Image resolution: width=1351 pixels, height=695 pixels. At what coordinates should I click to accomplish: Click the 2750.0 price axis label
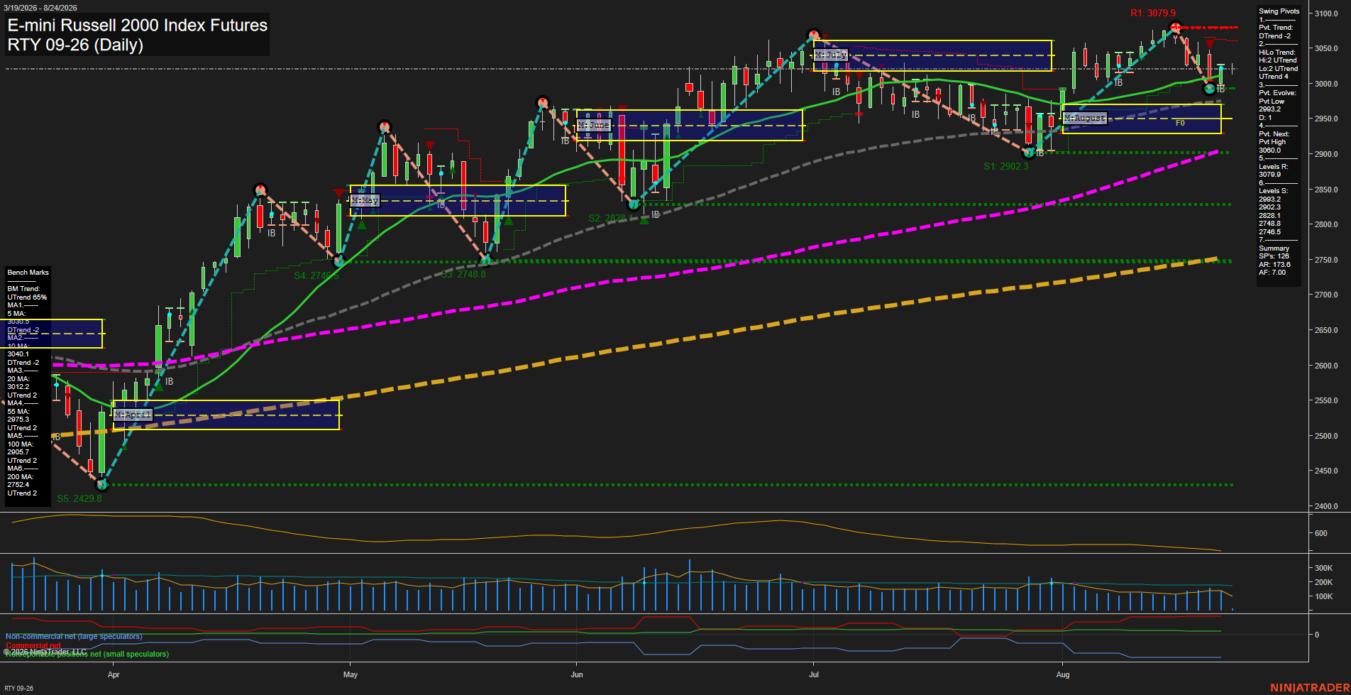tap(1326, 260)
